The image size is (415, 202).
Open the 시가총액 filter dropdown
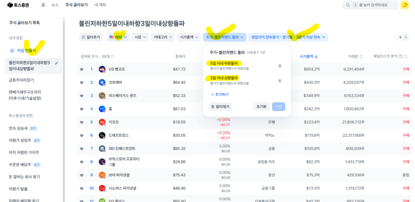tap(189, 37)
